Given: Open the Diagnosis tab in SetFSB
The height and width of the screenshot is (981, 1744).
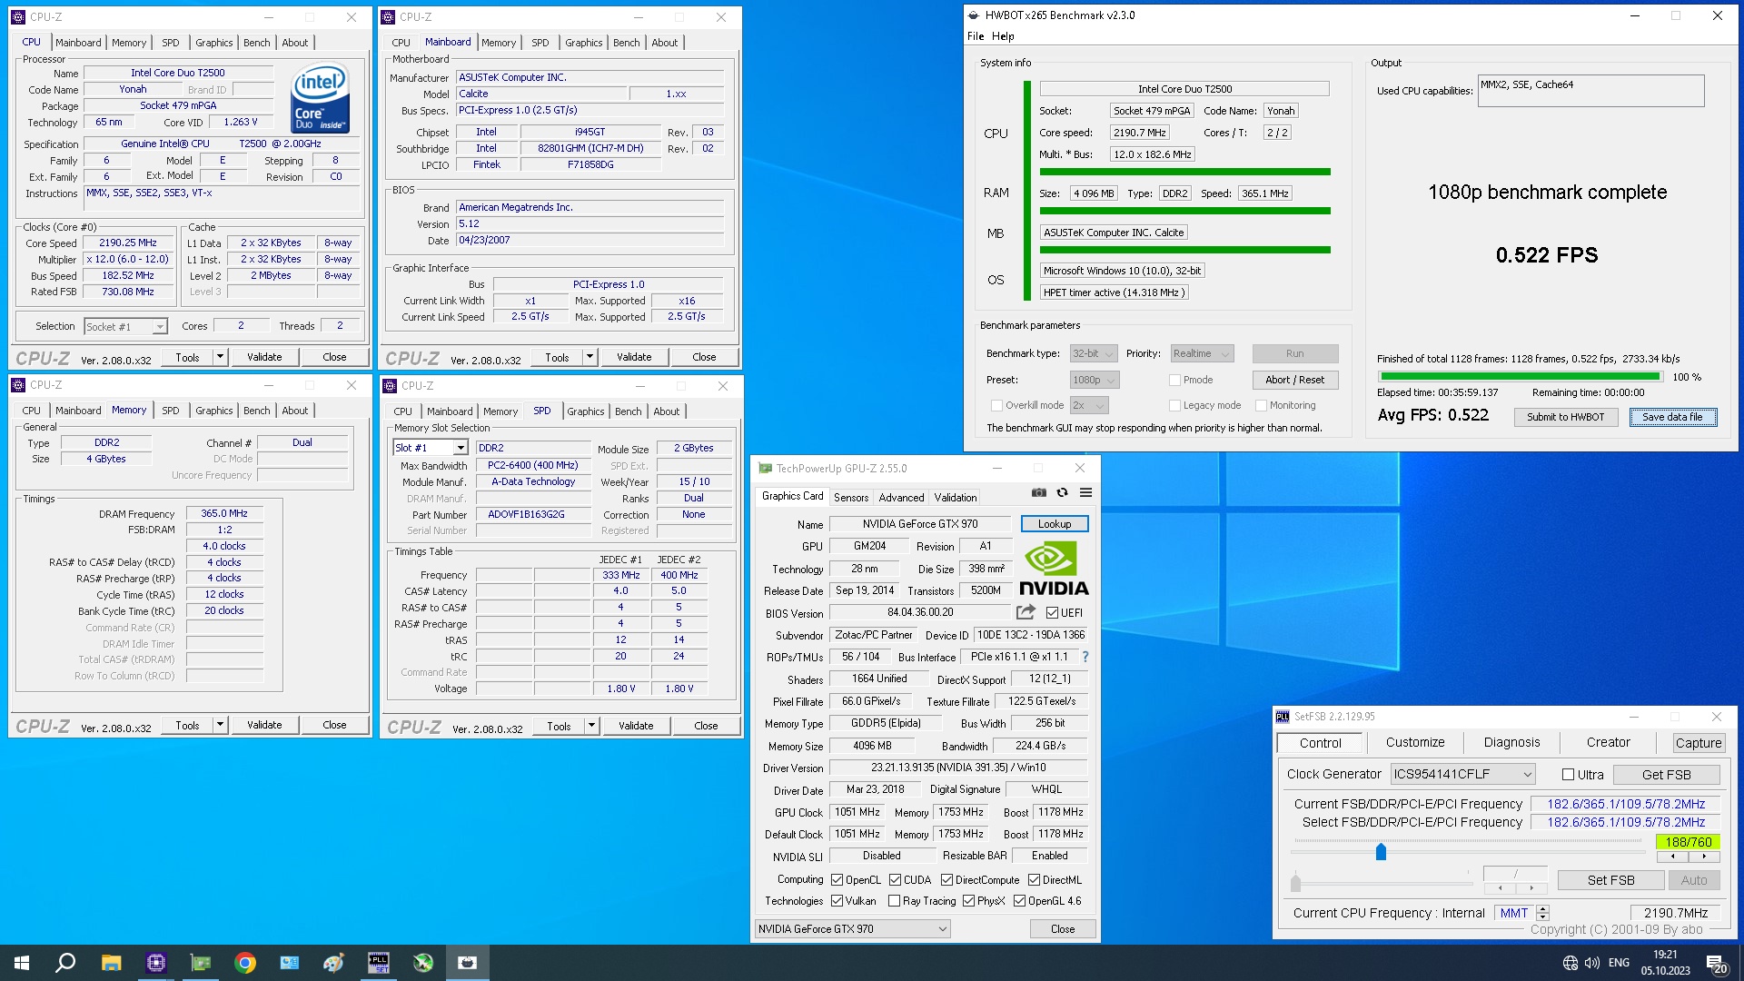Looking at the screenshot, I should pyautogui.click(x=1511, y=743).
